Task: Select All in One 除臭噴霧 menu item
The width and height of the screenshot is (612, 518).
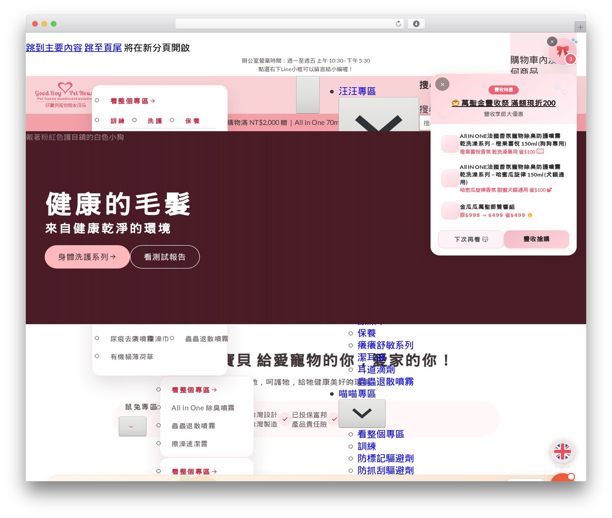Action: tap(203, 408)
